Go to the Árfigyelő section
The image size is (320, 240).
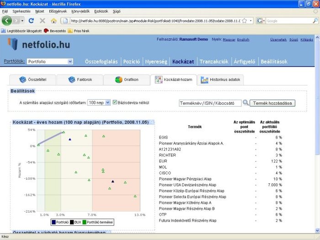click(x=244, y=61)
